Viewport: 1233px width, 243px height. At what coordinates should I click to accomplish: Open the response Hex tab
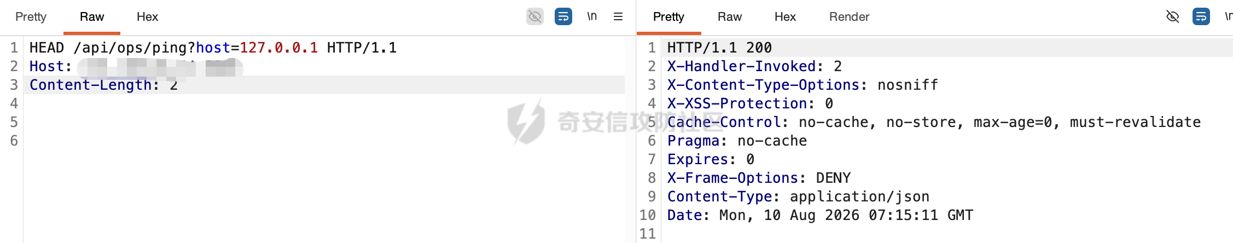785,17
